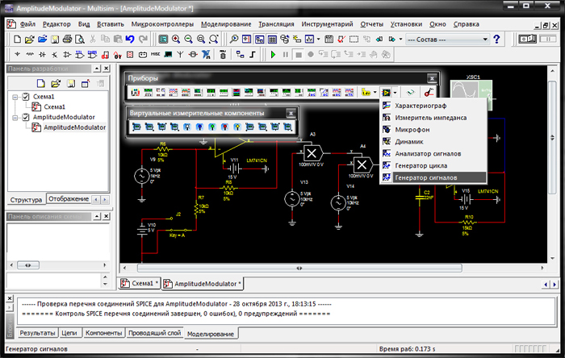Viewport: 565px width, 358px height.
Task: Open the Состав dropdown list
Action: (485, 40)
